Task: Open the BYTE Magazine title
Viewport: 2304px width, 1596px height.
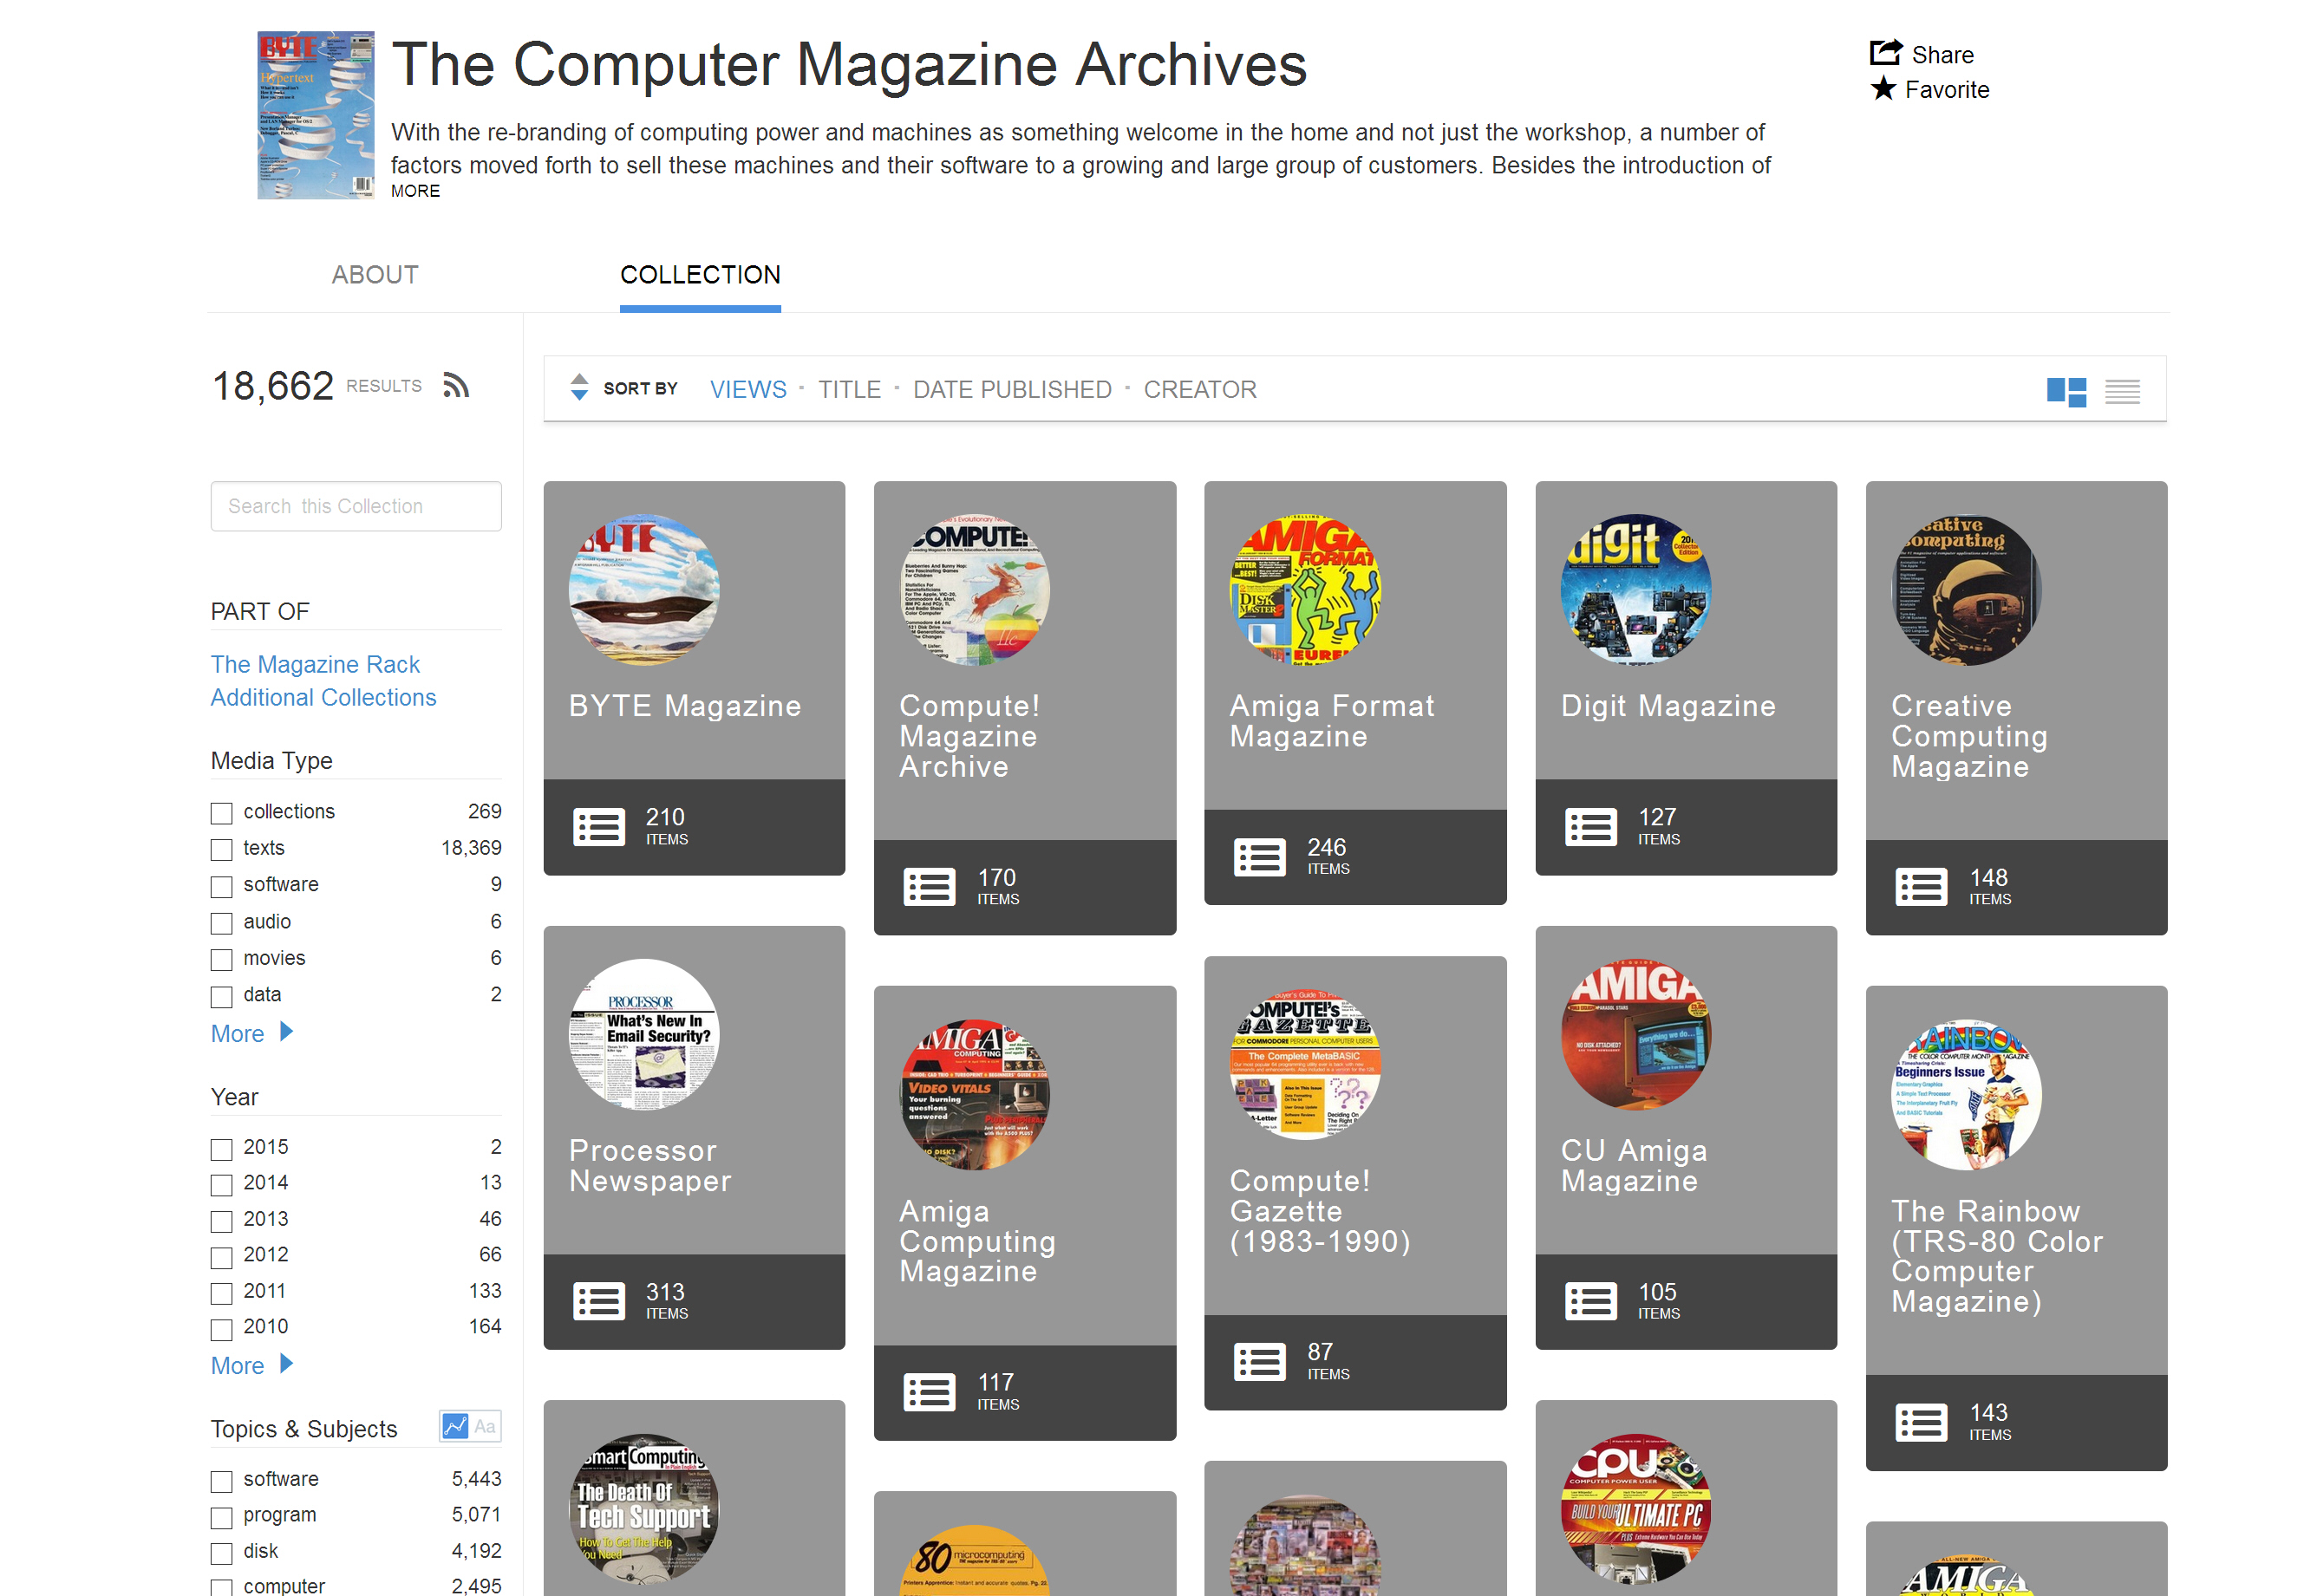Action: pyautogui.click(x=685, y=706)
